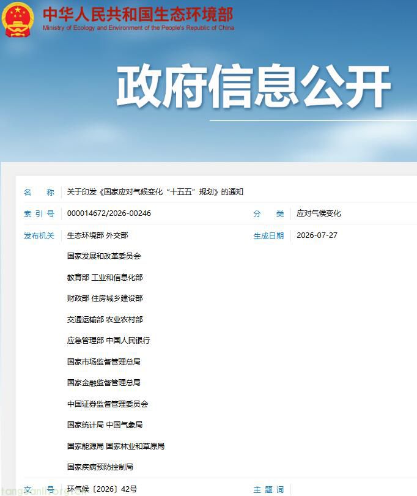
Task: Select 中国证券监督管理委员会 line
Action: pyautogui.click(x=108, y=404)
